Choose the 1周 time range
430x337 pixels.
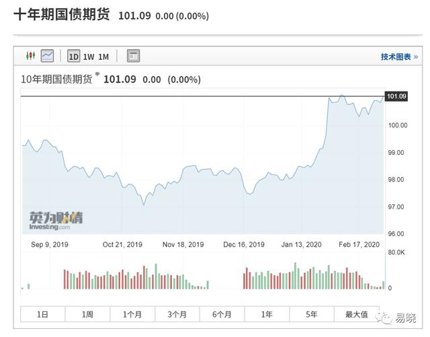87,314
